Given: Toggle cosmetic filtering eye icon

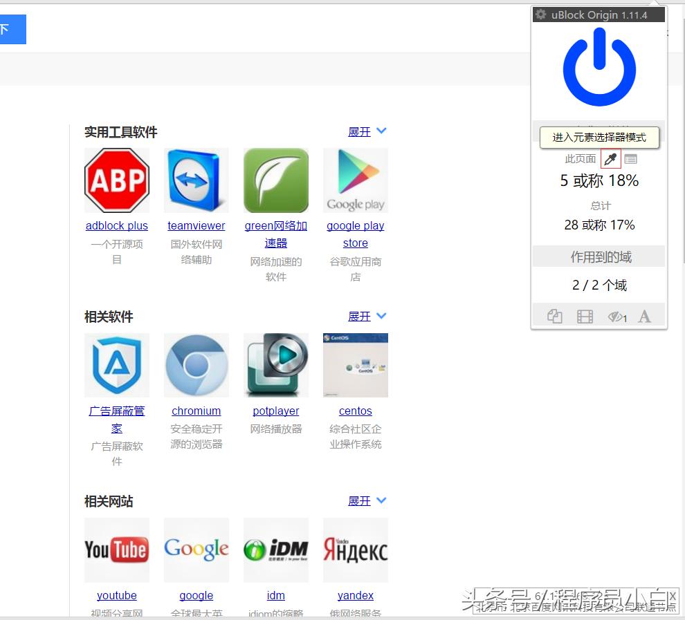Looking at the screenshot, I should (617, 317).
